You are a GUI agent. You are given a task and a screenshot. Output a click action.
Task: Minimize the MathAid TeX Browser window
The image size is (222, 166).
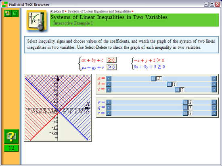206,4
